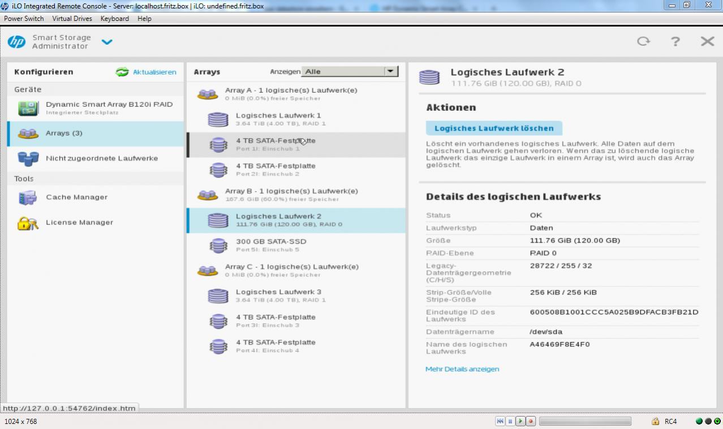This screenshot has height=429, width=723.
Task: Click the green Aktualisieren refresh icon
Action: (x=122, y=72)
